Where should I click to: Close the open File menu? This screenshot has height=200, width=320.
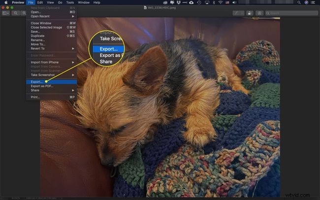click(x=31, y=2)
